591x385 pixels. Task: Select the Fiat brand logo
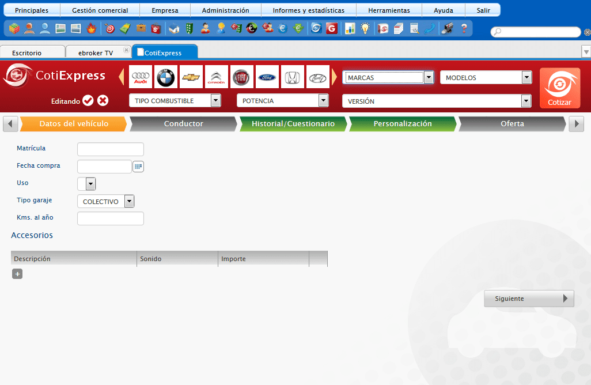pyautogui.click(x=241, y=77)
